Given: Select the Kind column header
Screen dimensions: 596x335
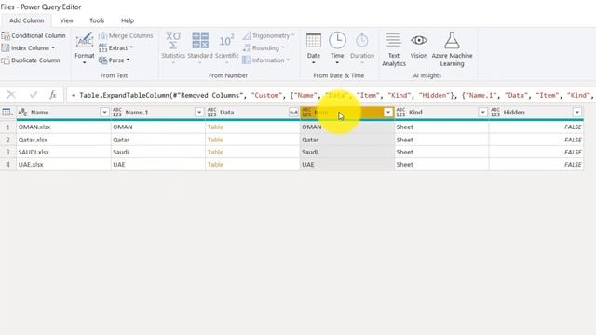Looking at the screenshot, I should tap(441, 112).
